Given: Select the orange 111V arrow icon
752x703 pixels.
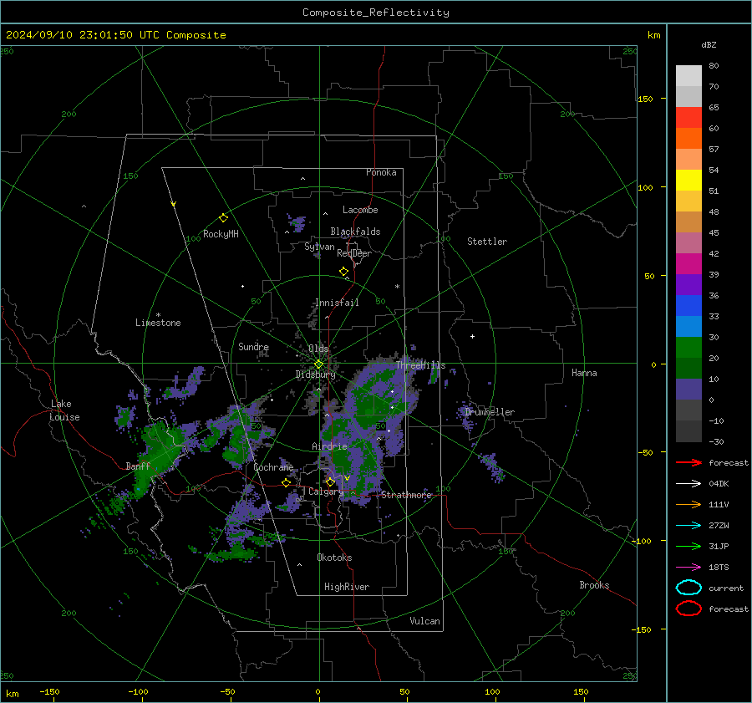Looking at the screenshot, I should click(688, 504).
